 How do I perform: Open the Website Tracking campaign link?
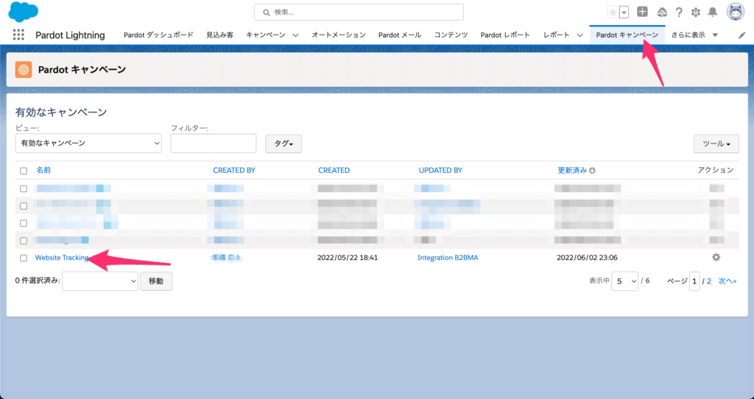(62, 258)
